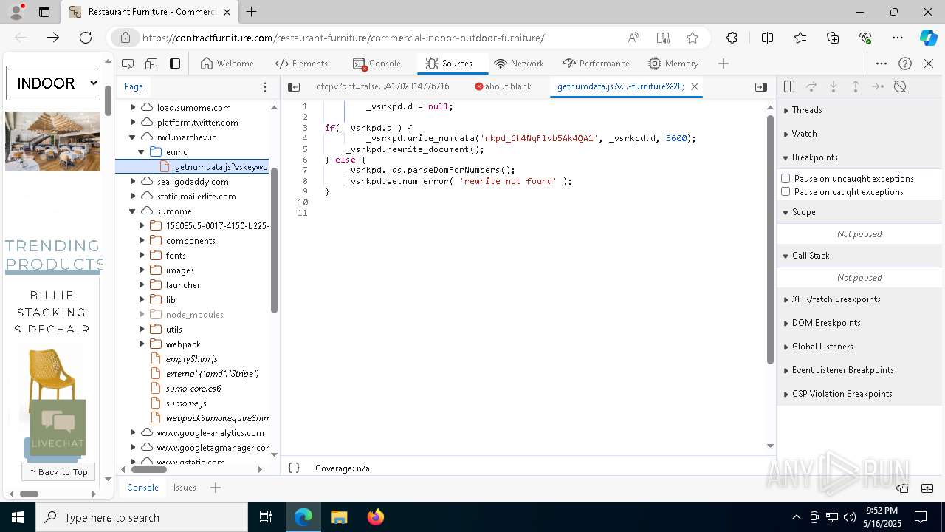
Task: Enable Pause on uncaught exceptions
Action: (786, 178)
